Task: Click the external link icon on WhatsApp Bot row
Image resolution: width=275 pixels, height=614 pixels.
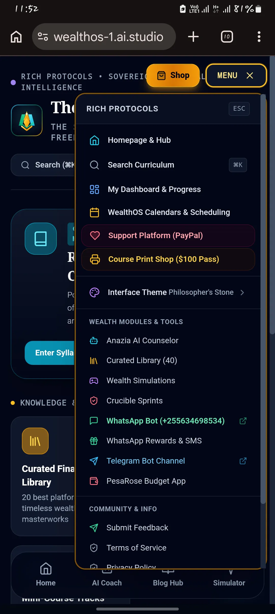Action: coord(243,421)
